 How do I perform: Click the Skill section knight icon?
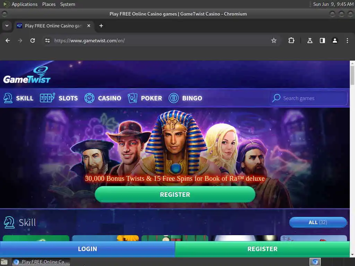coord(9,222)
